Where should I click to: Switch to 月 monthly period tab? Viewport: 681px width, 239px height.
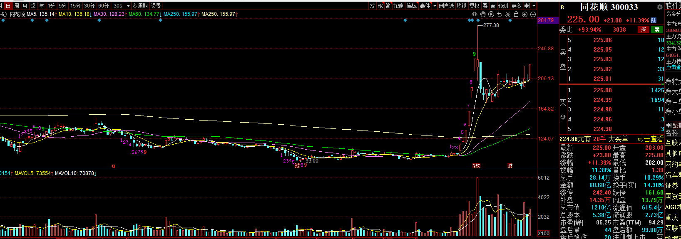point(25,6)
